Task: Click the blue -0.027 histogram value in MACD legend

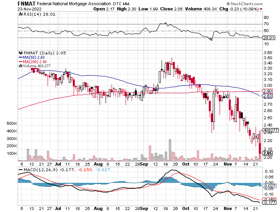Action: (x=102, y=170)
